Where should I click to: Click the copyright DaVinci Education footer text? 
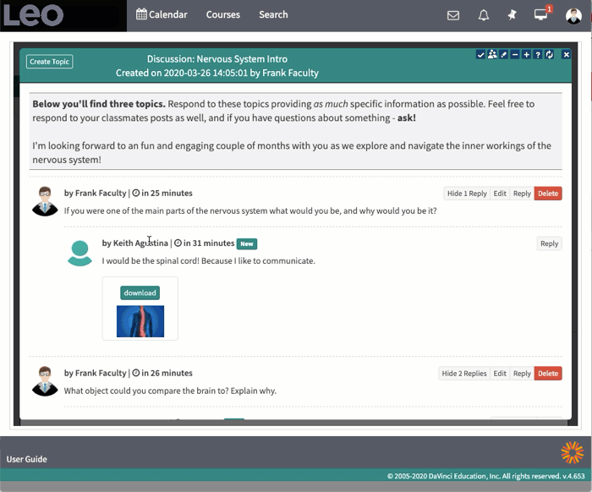pyautogui.click(x=486, y=476)
